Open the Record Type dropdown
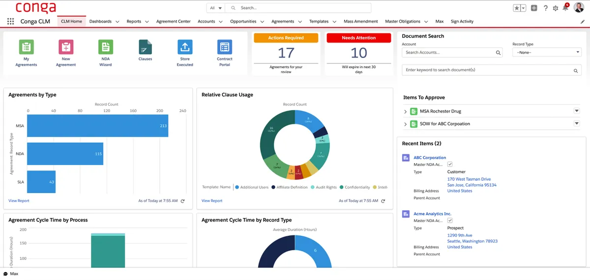 click(x=547, y=52)
